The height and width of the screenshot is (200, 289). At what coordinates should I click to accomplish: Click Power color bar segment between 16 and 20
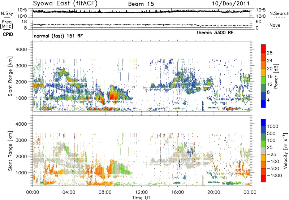point(263,72)
